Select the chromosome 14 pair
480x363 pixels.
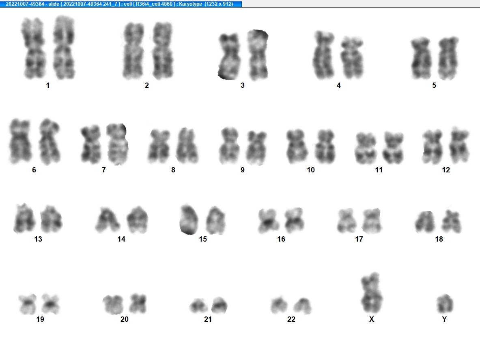coord(122,220)
